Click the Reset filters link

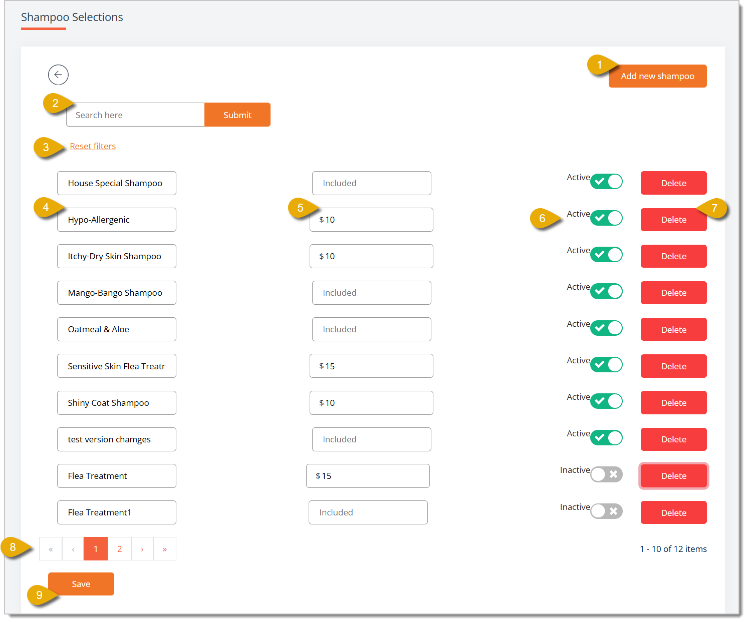[93, 146]
